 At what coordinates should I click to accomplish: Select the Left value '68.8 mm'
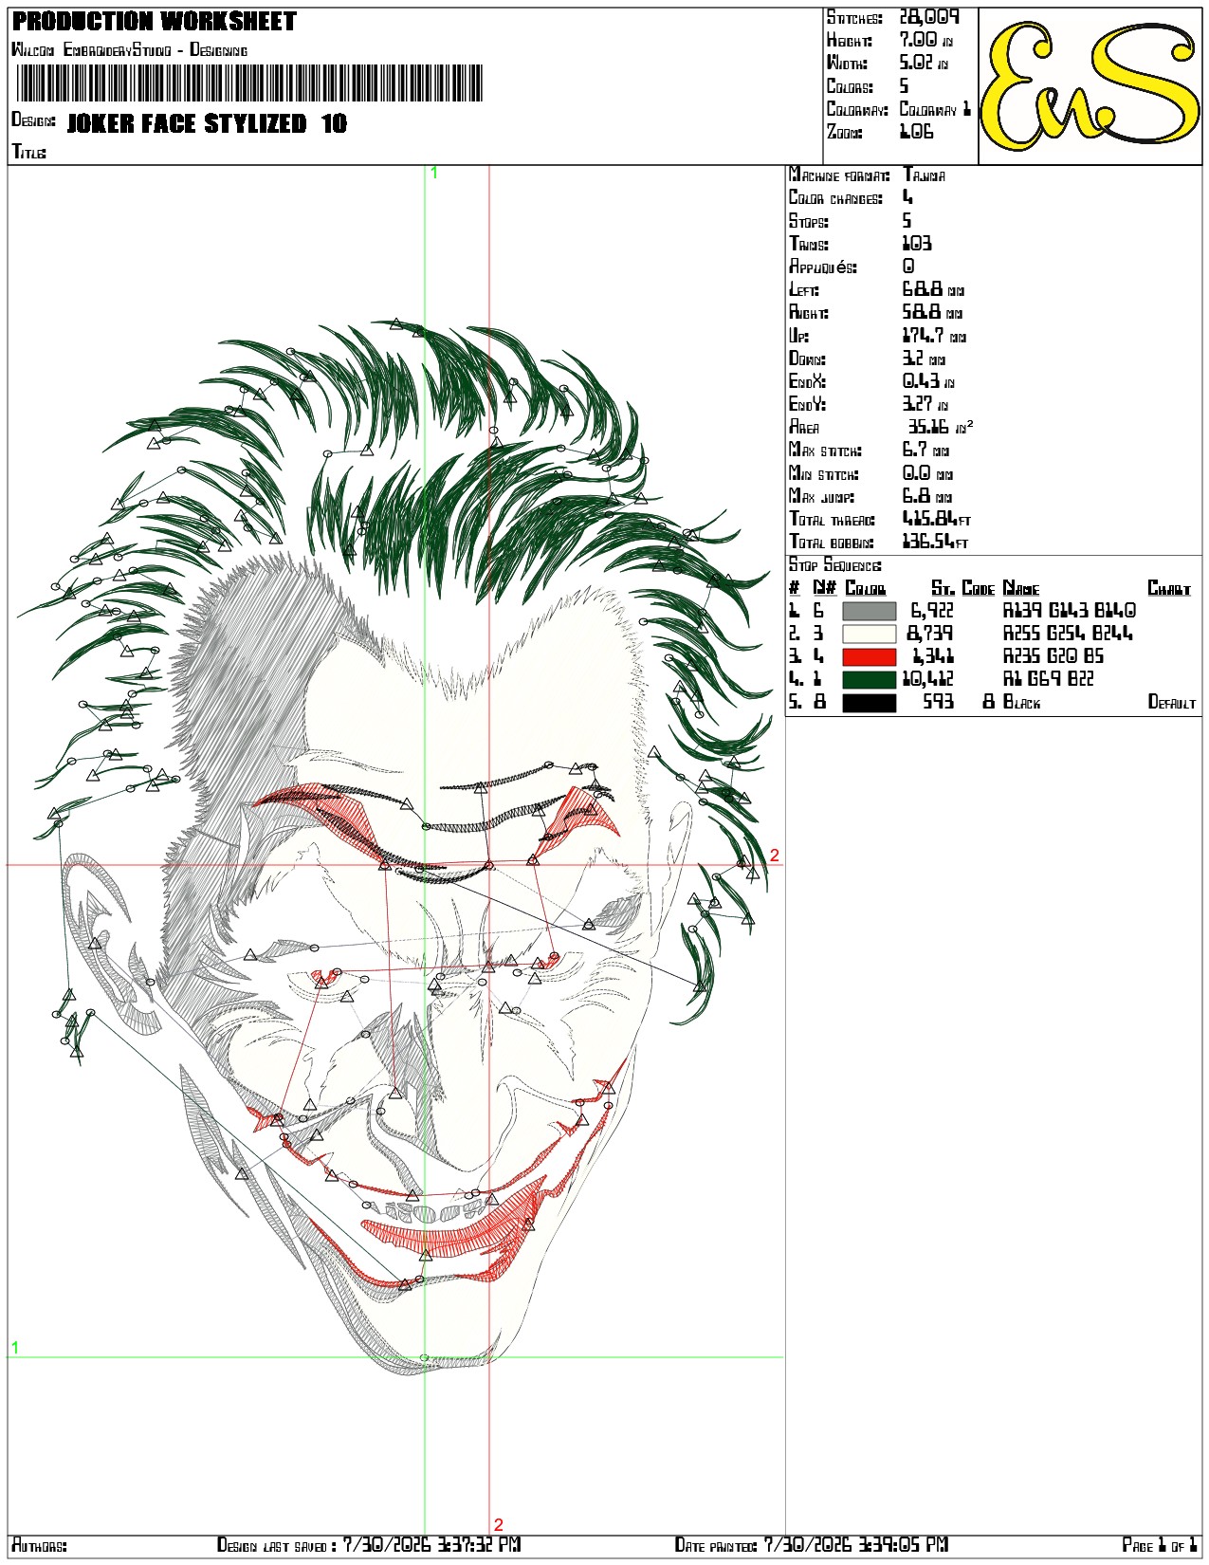tap(933, 289)
